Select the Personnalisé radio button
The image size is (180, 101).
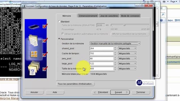click(x=59, y=39)
